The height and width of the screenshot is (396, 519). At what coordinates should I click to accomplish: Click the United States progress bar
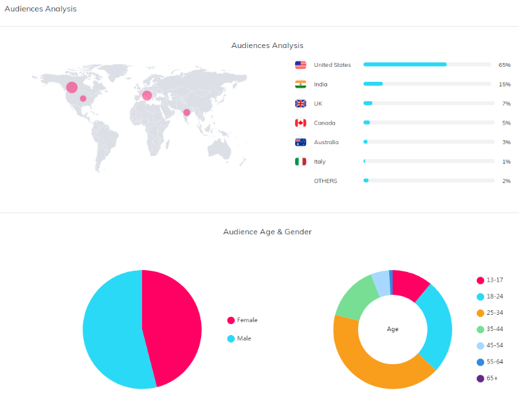[x=427, y=65]
